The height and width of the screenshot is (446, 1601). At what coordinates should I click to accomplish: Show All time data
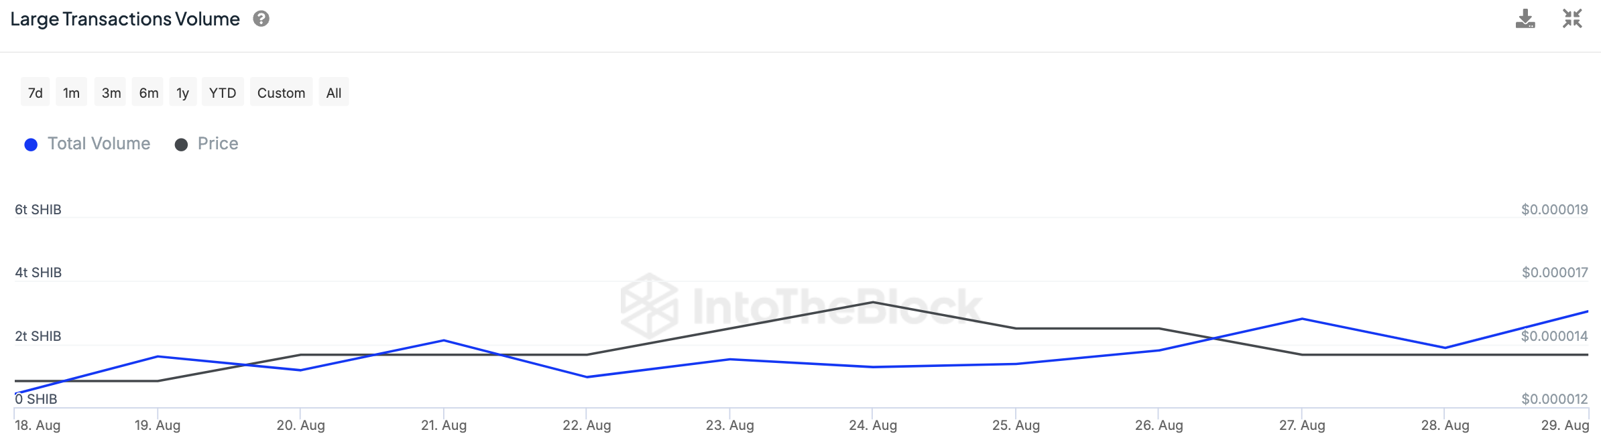[x=334, y=93]
